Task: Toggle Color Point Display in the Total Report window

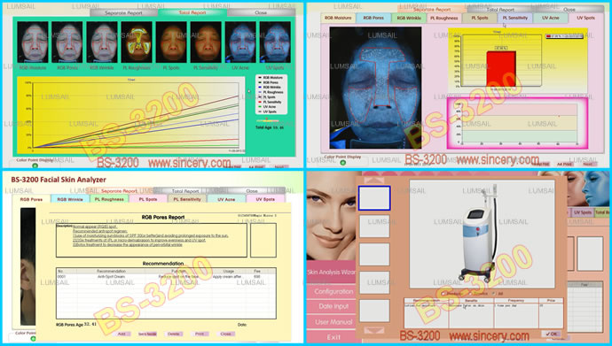Action: [35, 165]
